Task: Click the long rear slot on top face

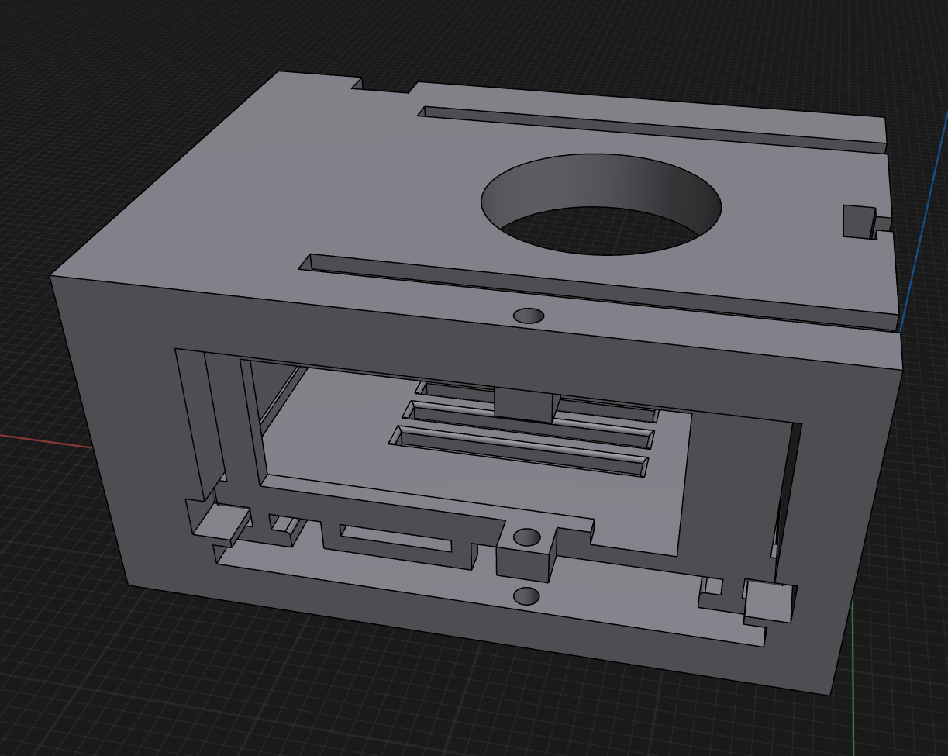Action: pos(651,127)
